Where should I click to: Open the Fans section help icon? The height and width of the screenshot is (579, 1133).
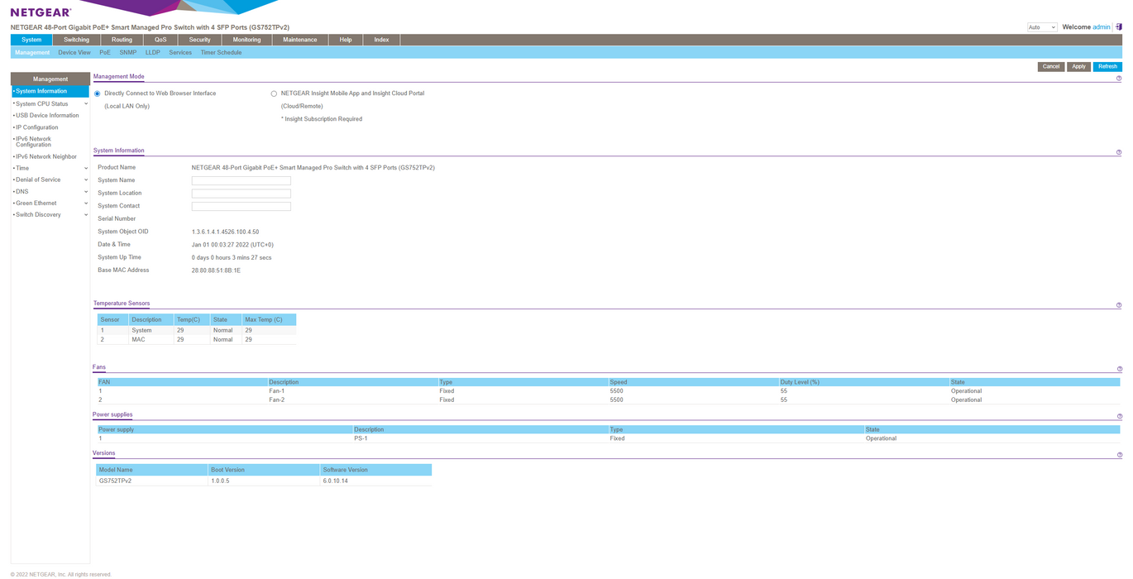click(1120, 369)
